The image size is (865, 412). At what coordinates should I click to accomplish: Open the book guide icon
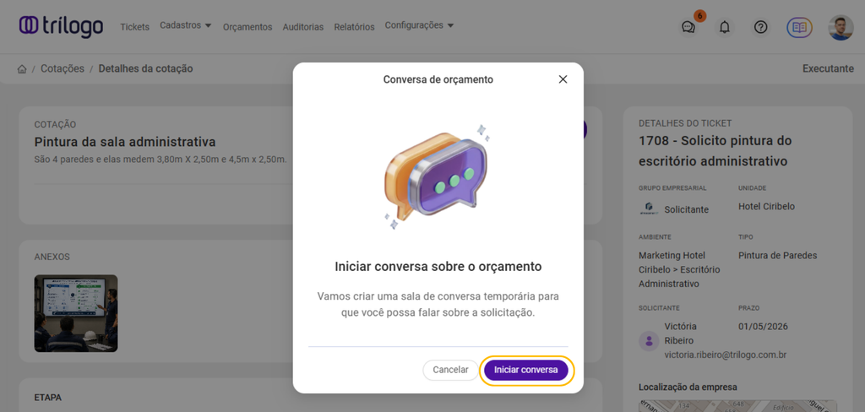799,27
